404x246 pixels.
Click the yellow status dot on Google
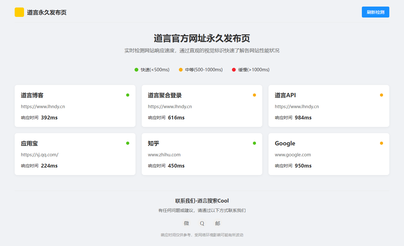[382, 143]
